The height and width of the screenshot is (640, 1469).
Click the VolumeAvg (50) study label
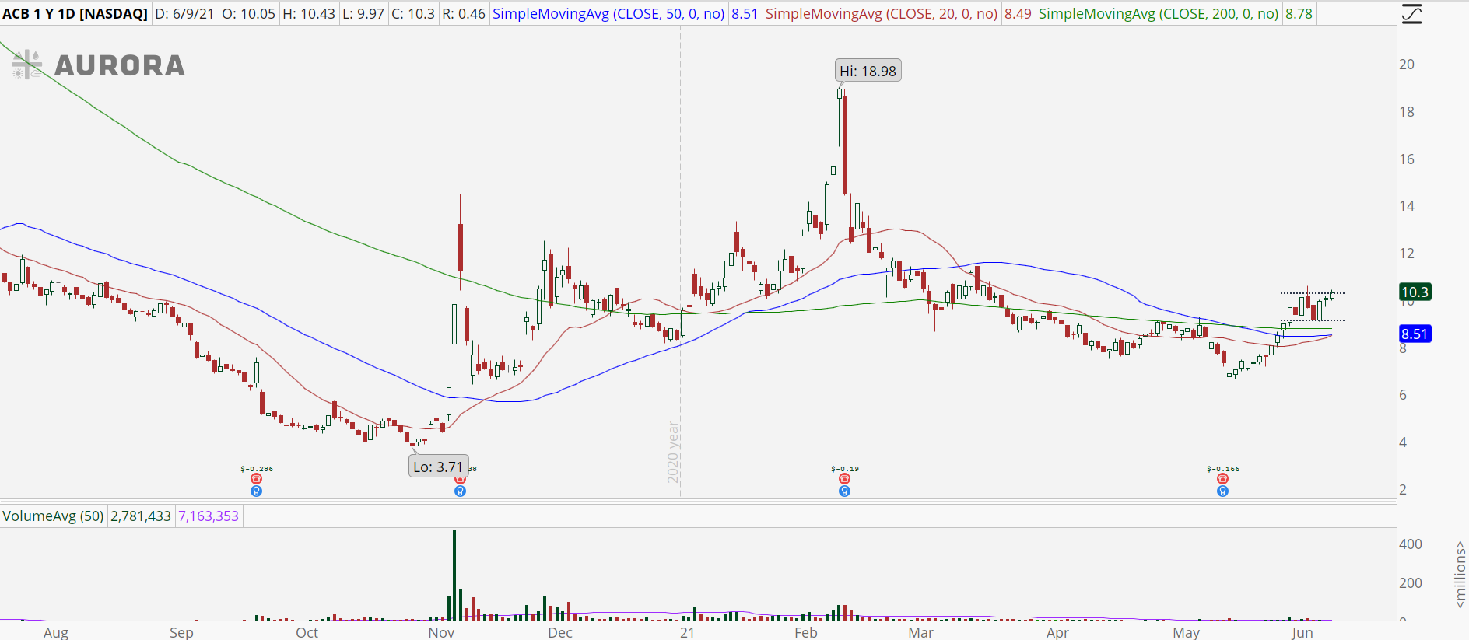click(x=53, y=516)
